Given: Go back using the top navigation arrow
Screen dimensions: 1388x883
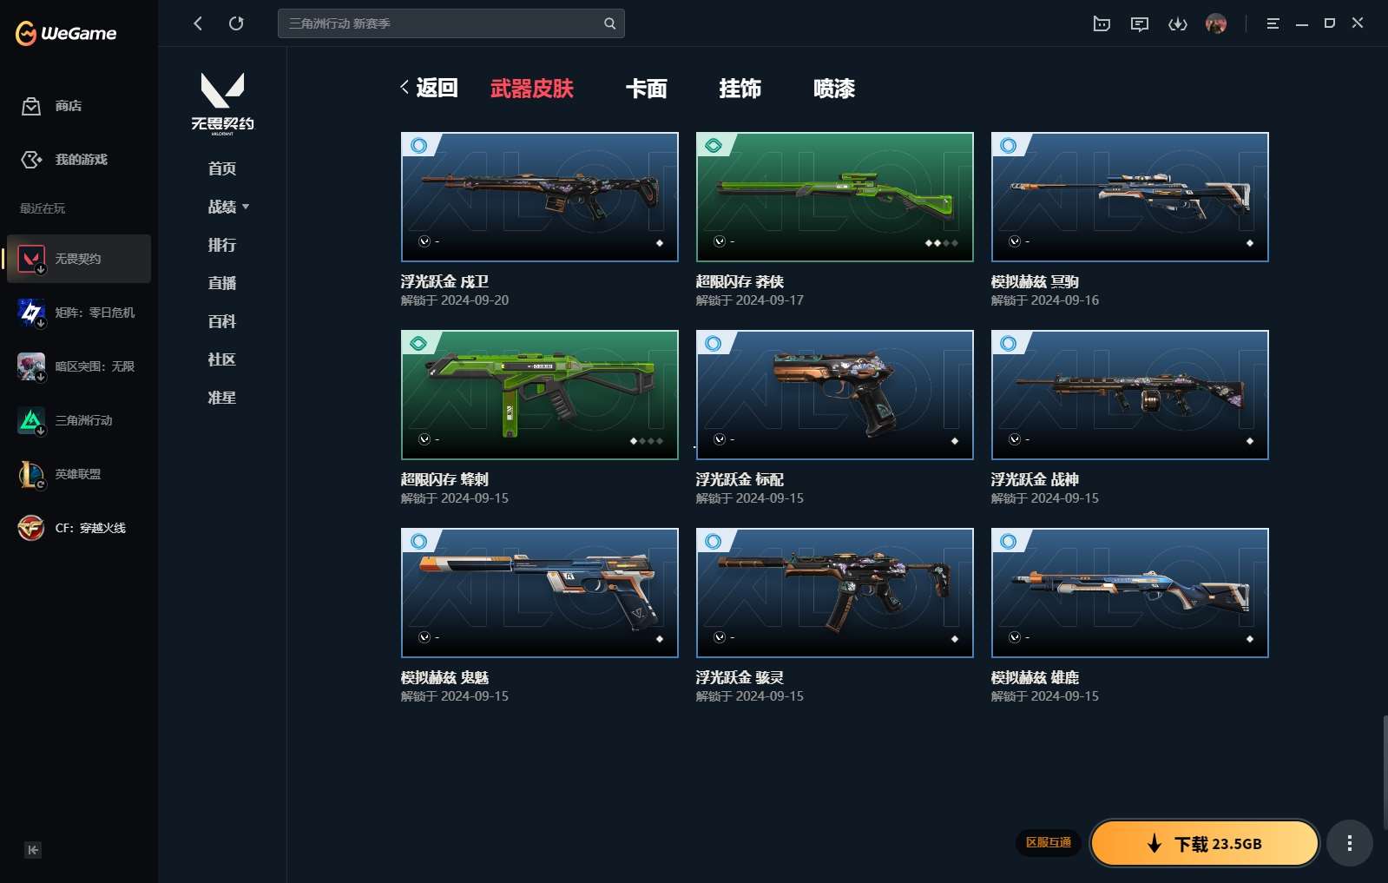Looking at the screenshot, I should (198, 23).
